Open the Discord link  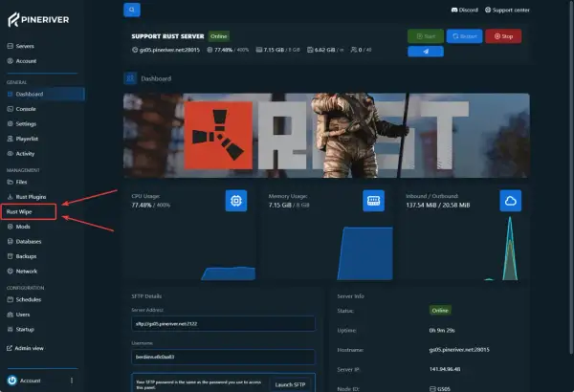pyautogui.click(x=465, y=10)
